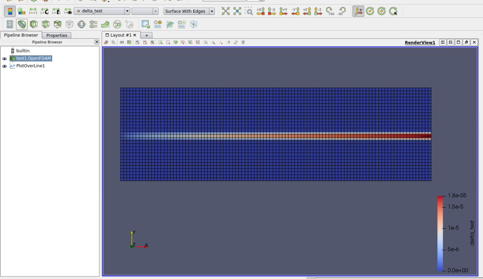The height and width of the screenshot is (279, 483).
Task: Set view direction to +Z
Action: [x=307, y=11]
